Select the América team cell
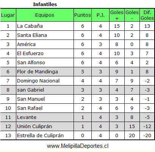This screenshot has height=152, width=155. coord(45,44)
